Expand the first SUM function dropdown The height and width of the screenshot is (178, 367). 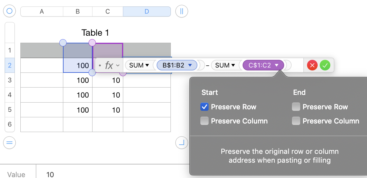click(147, 65)
